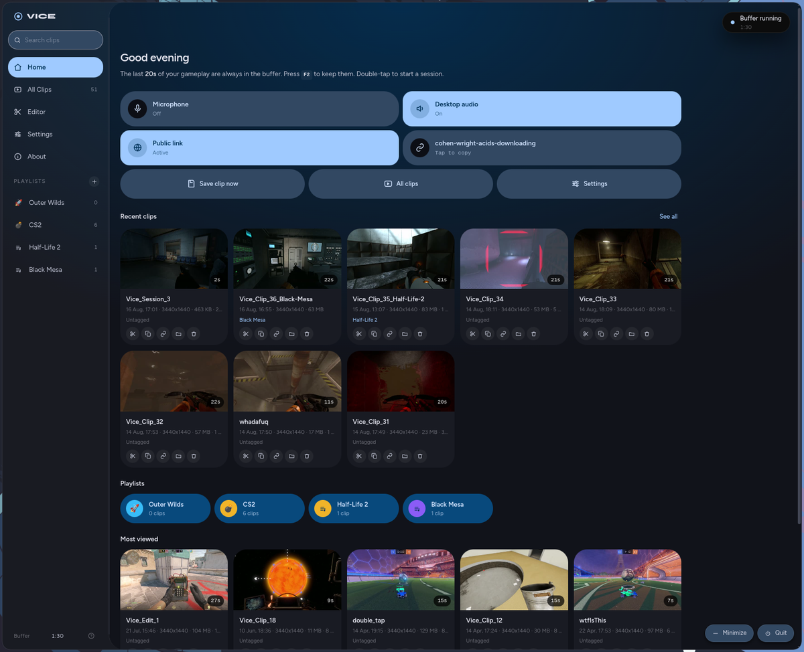The height and width of the screenshot is (652, 804).
Task: Toggle the Microphone card
Action: coord(259,108)
